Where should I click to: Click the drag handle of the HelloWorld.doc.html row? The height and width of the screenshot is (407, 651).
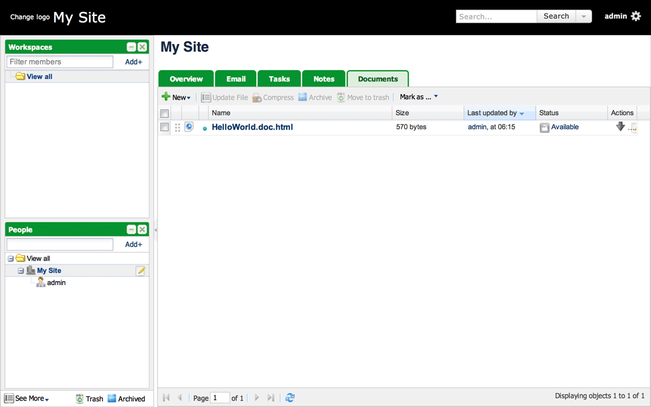coord(177,127)
